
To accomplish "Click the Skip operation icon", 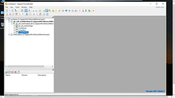I will point(72,11).
